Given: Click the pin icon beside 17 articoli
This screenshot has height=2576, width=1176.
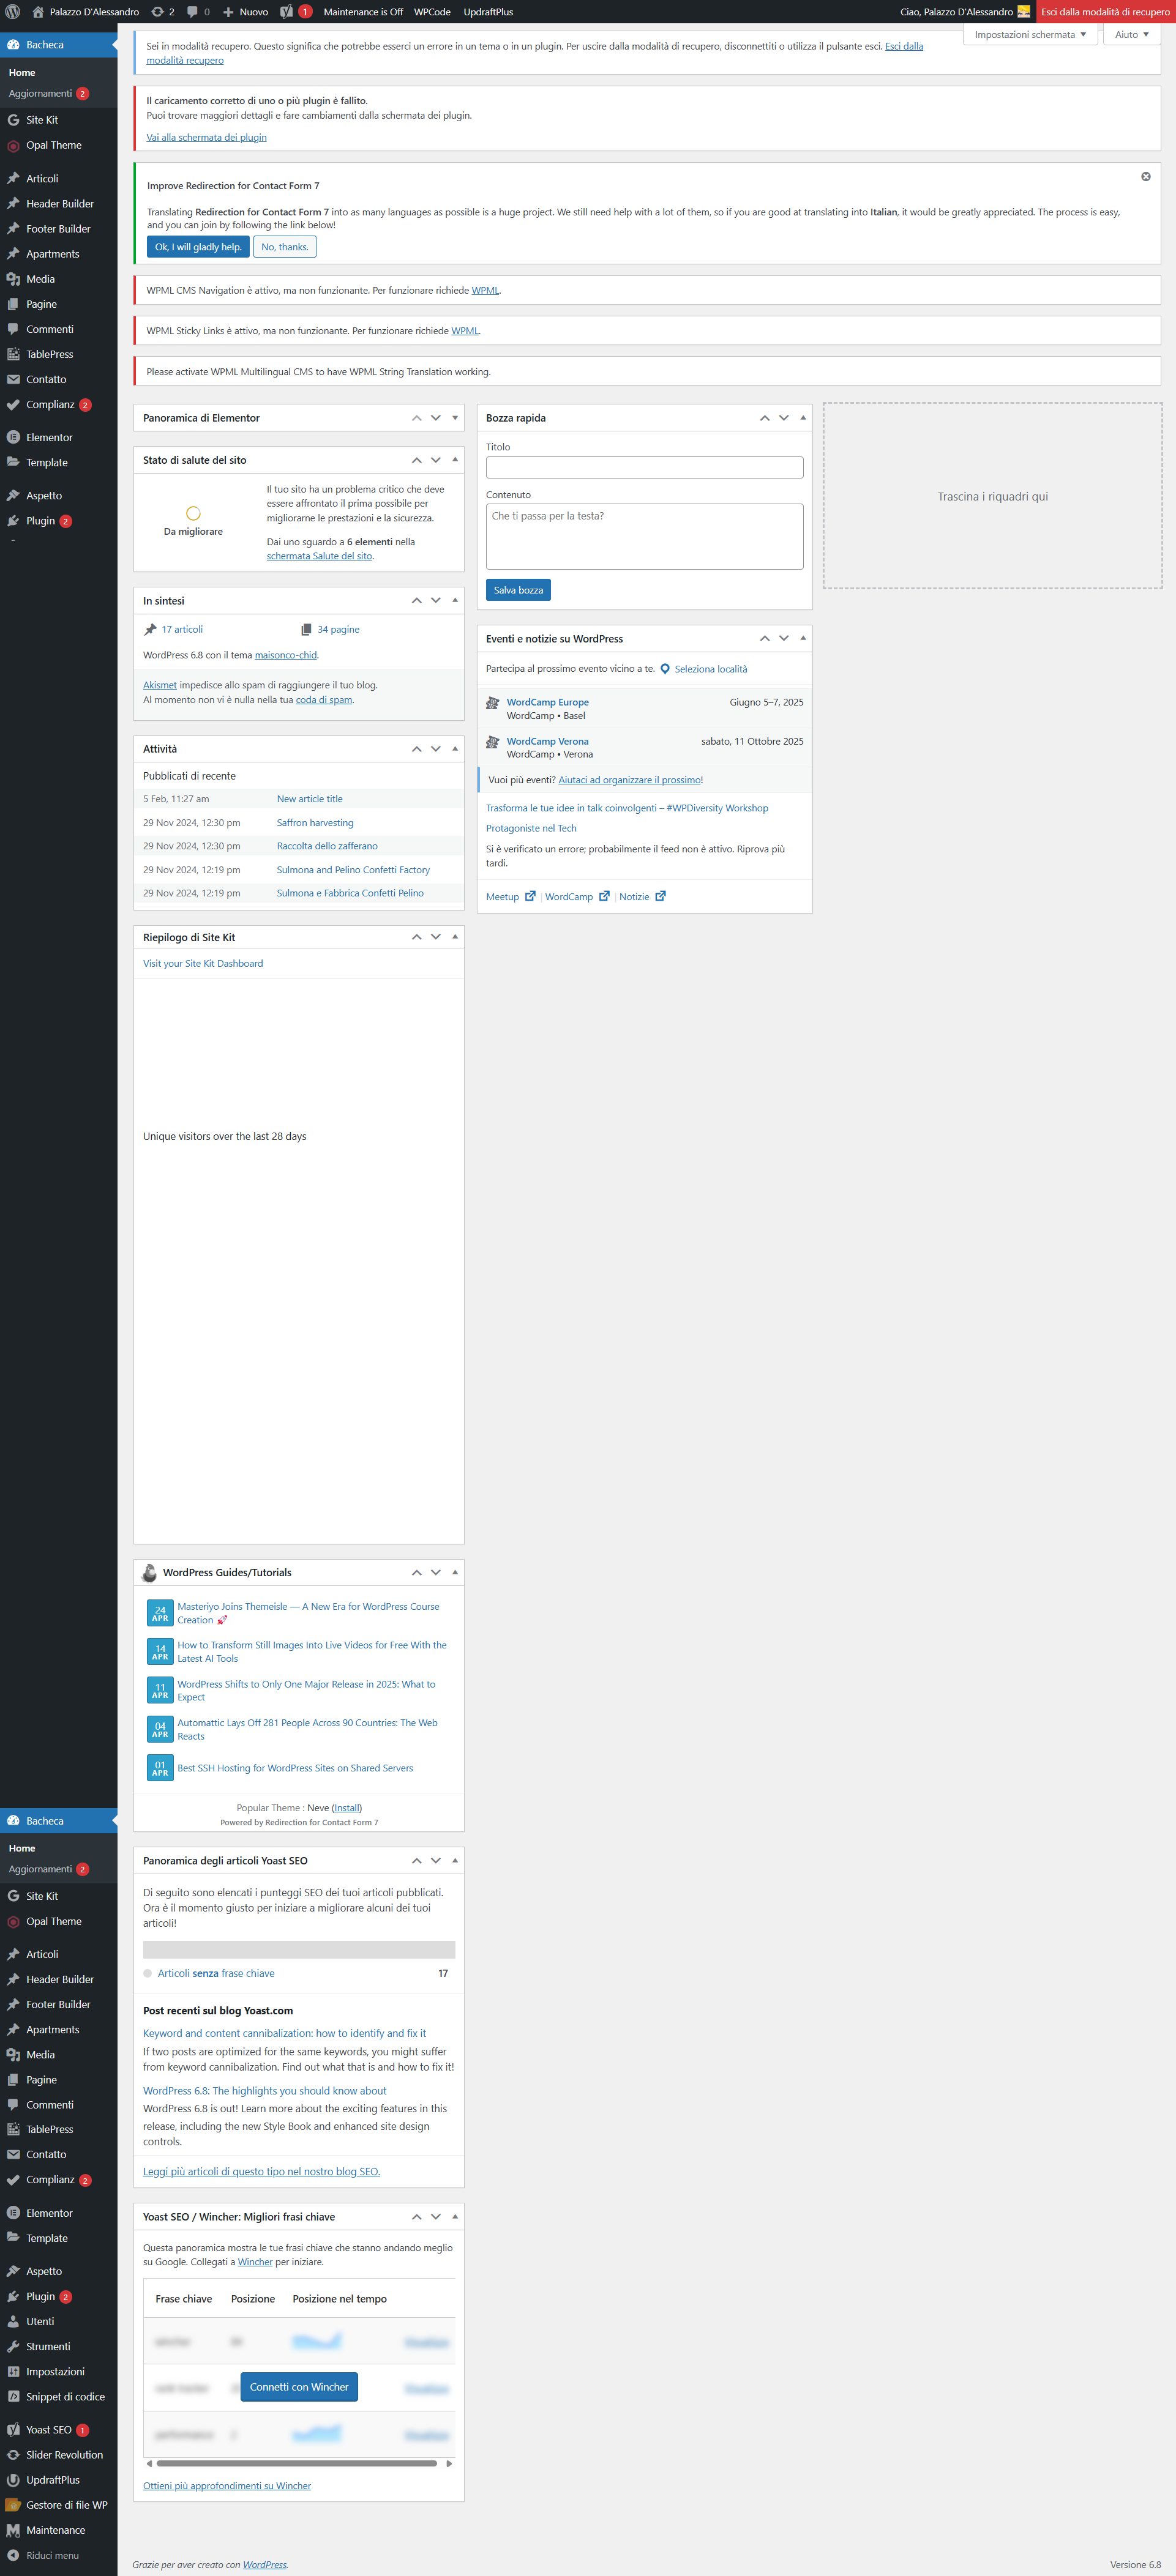Looking at the screenshot, I should coord(150,629).
